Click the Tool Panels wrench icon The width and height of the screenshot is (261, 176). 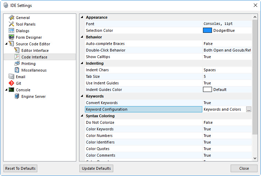(11, 24)
